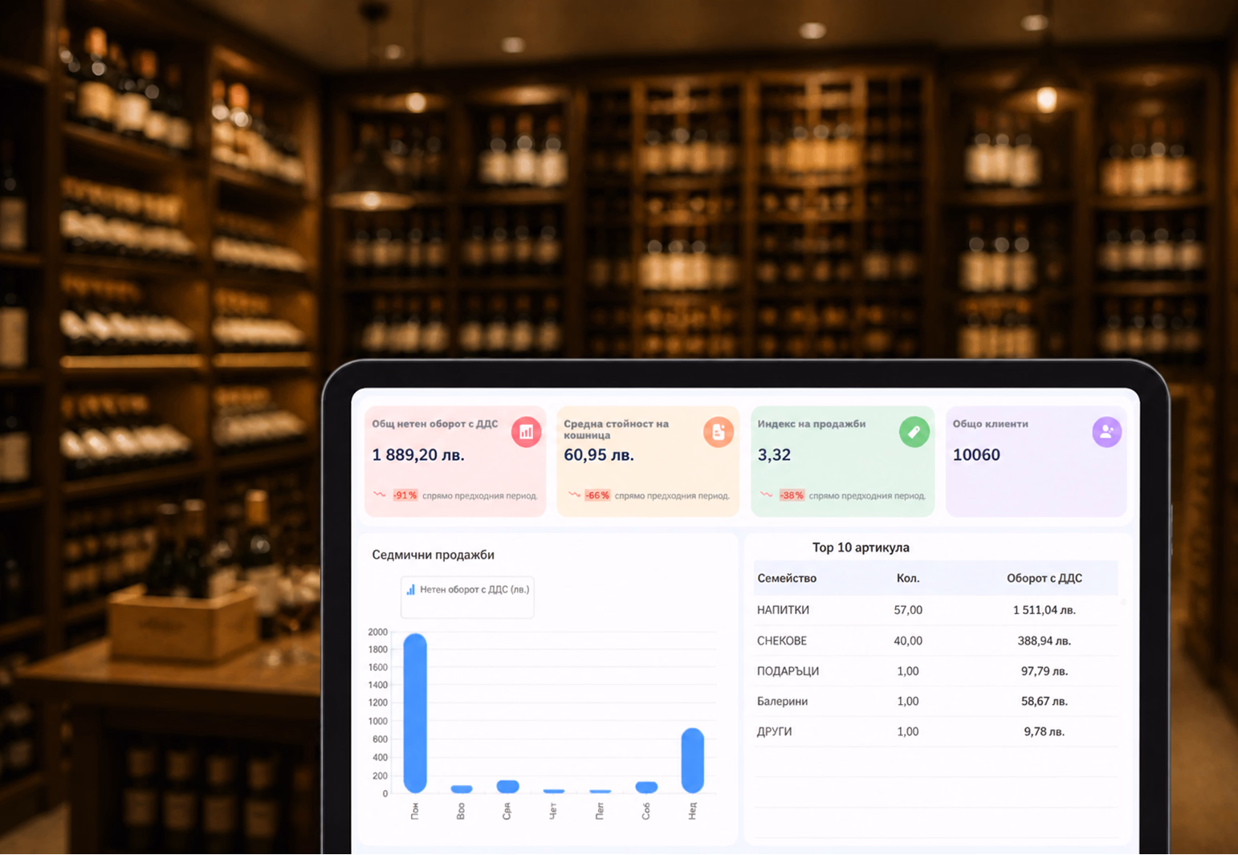Click the 'НАПИТКИ' row name

pos(783,610)
